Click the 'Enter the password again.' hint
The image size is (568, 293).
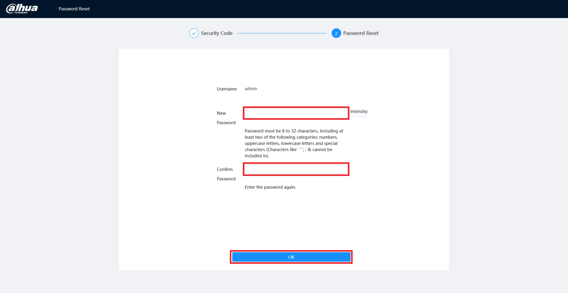270,187
